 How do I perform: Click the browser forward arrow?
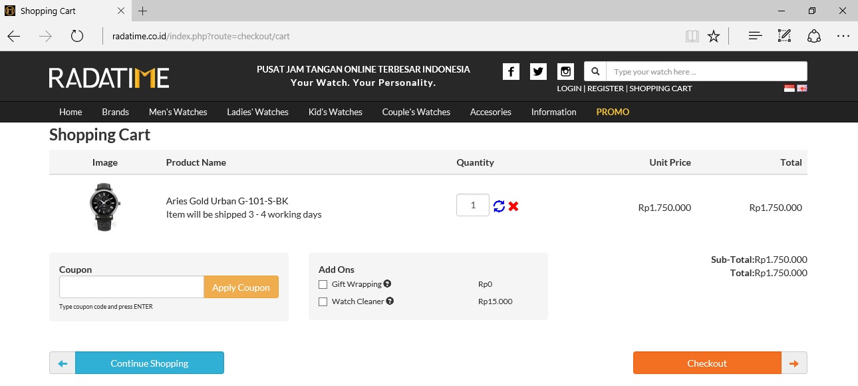tap(45, 36)
